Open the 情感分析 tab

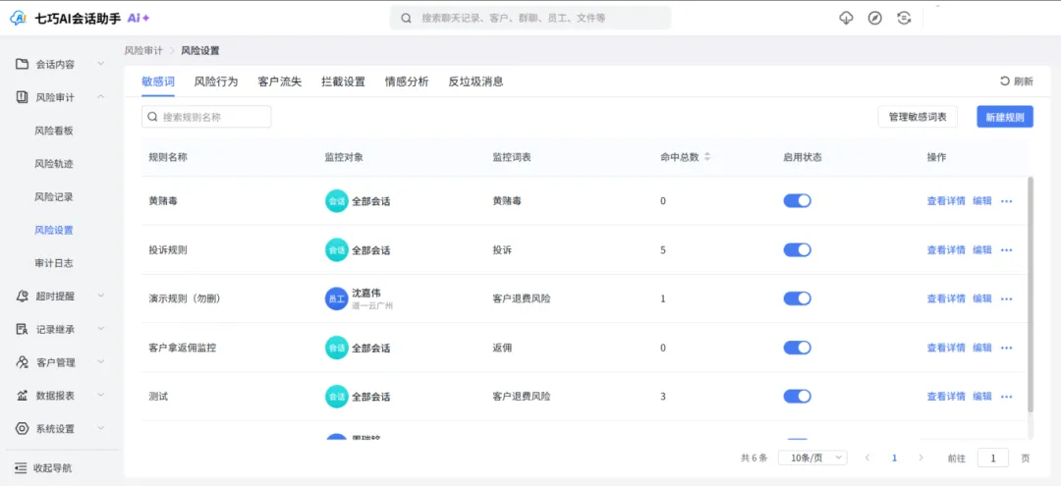coord(407,81)
